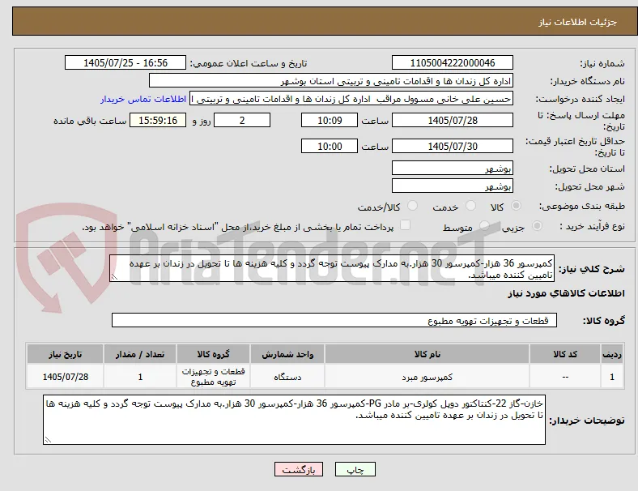Click the چاپ print button

(x=355, y=469)
